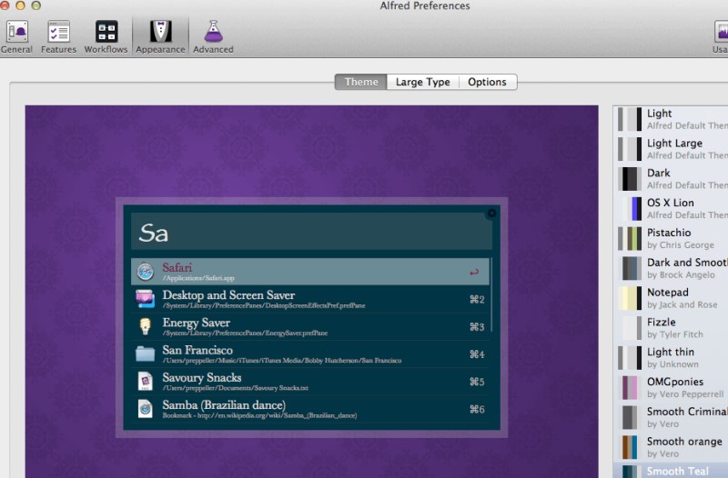Select the Appearance bow-tie icon

[161, 32]
